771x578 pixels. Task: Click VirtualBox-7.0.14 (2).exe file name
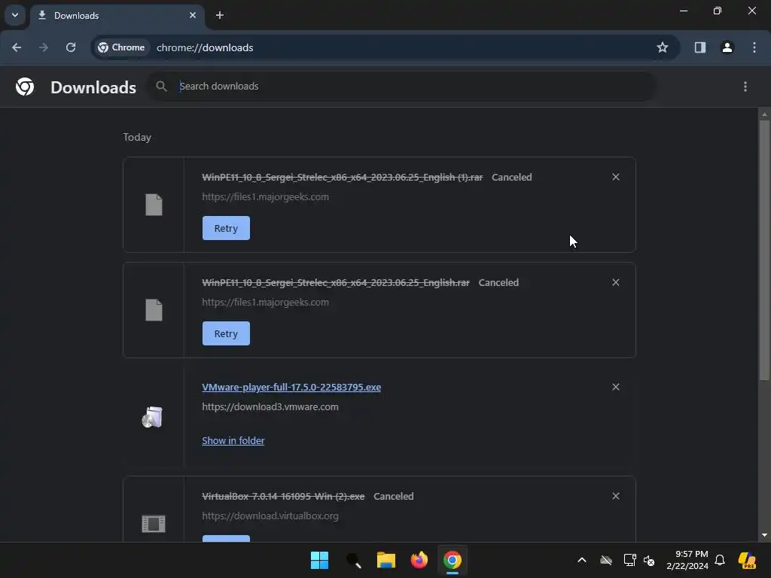283,497
